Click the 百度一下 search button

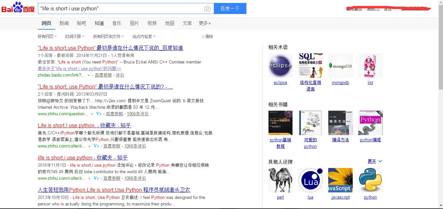tap(230, 8)
